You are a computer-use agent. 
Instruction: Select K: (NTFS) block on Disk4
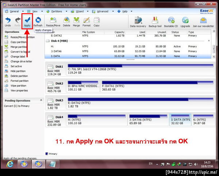(x=203, y=120)
